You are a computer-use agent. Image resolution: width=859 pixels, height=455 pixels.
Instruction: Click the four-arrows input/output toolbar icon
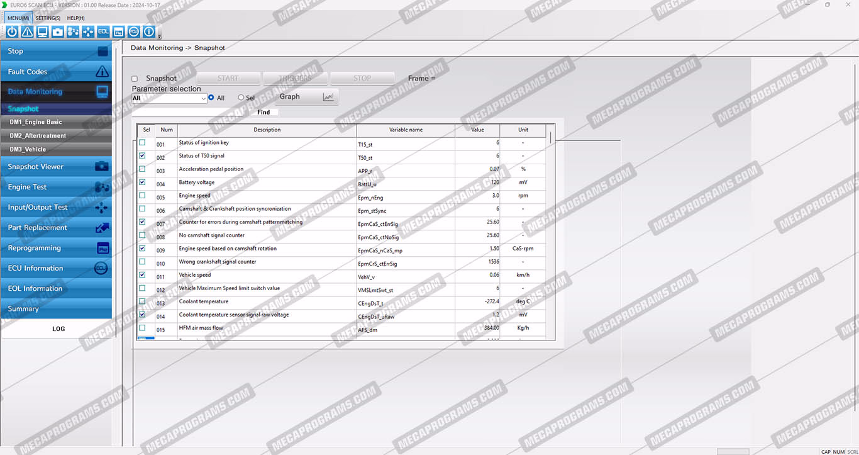tap(88, 31)
